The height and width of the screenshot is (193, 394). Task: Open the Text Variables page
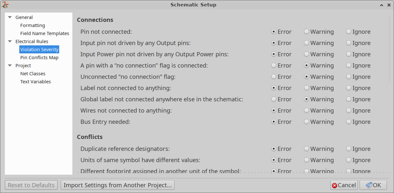coord(35,81)
